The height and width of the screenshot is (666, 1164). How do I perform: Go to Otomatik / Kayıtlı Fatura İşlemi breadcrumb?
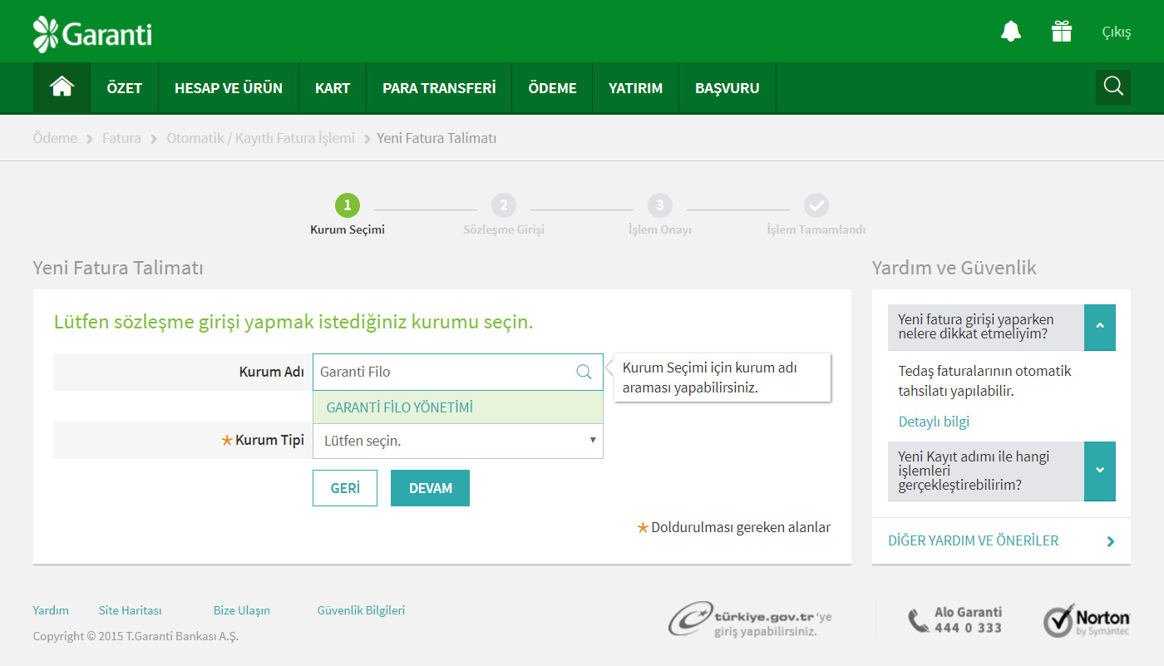pyautogui.click(x=261, y=138)
